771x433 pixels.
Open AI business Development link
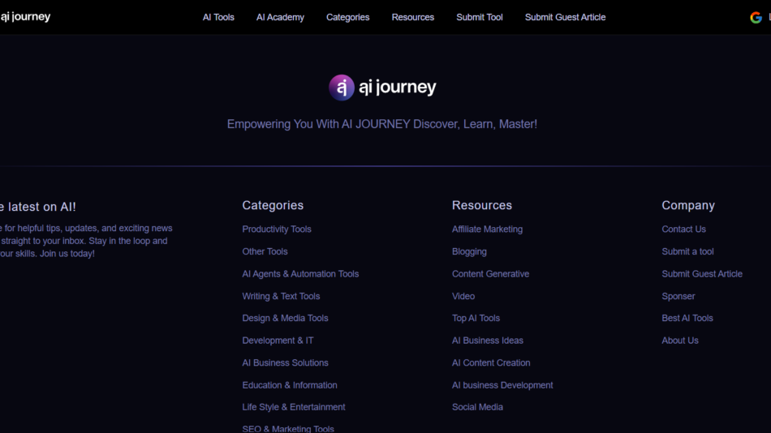[x=502, y=385]
